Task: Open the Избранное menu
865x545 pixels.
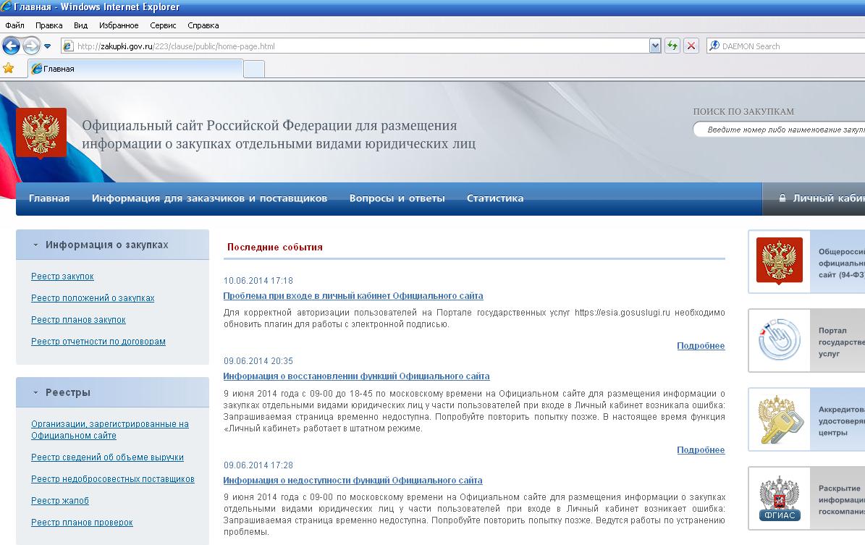Action: pos(119,25)
